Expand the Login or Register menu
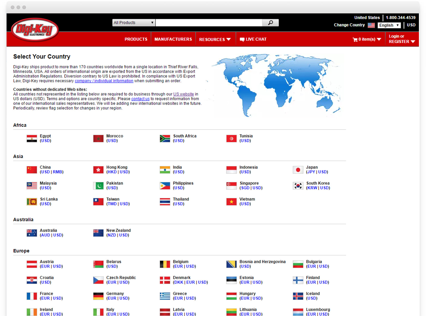The width and height of the screenshot is (426, 316). tap(402, 39)
